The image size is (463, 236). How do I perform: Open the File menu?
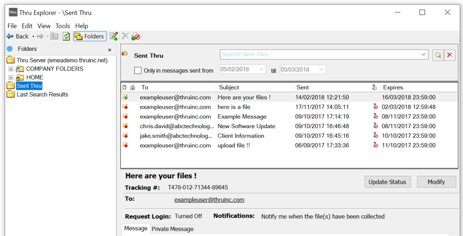click(12, 26)
